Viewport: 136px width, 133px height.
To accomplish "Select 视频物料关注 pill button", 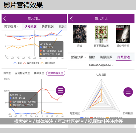I will pos(56,73).
